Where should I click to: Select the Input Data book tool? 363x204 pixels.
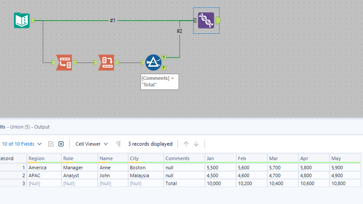[22, 20]
